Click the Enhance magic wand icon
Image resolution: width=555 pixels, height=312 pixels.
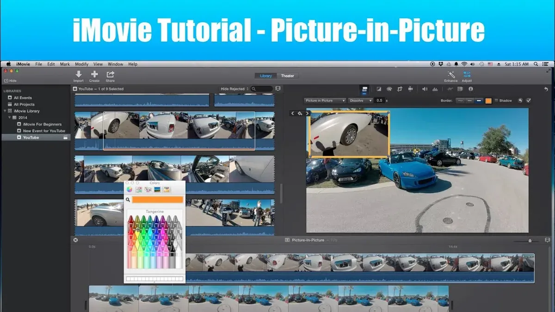pyautogui.click(x=451, y=74)
